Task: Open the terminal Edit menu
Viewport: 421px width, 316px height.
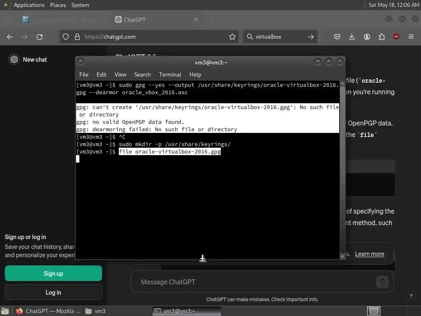Action: tap(102, 75)
